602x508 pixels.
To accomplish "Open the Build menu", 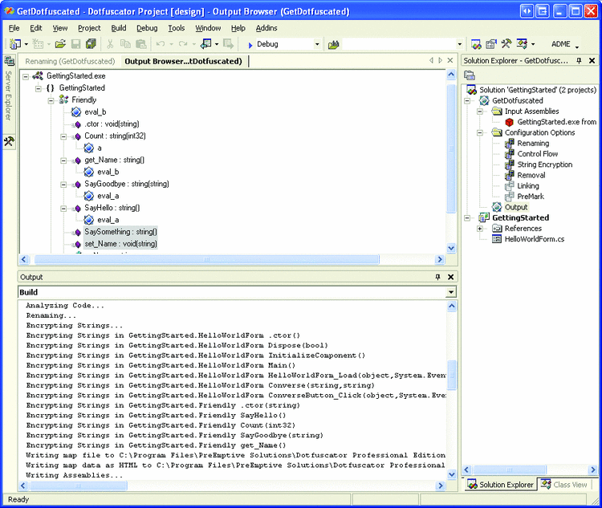I will pos(119,28).
